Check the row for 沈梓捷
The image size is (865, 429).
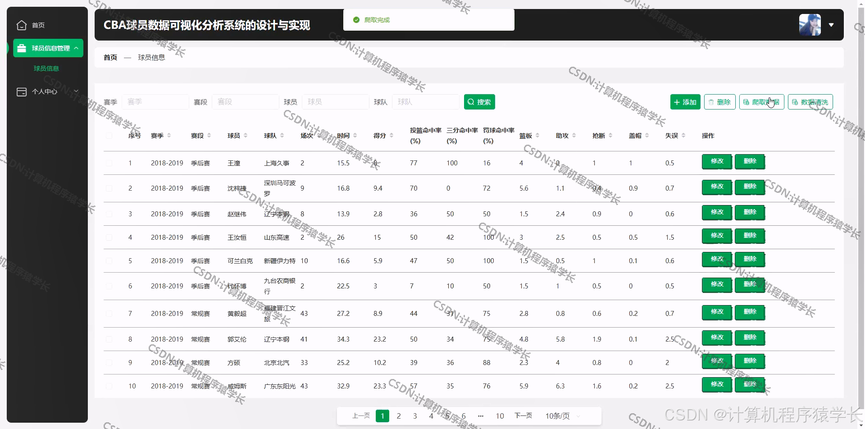pyautogui.click(x=109, y=188)
